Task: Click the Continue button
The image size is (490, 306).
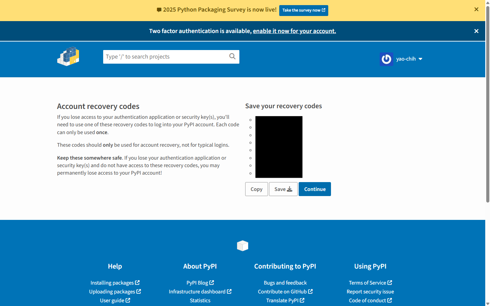Action: [315, 189]
